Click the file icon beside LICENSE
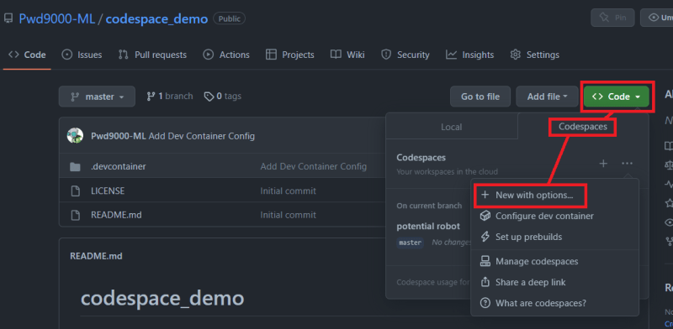This screenshot has height=329, width=673. pyautogui.click(x=75, y=191)
